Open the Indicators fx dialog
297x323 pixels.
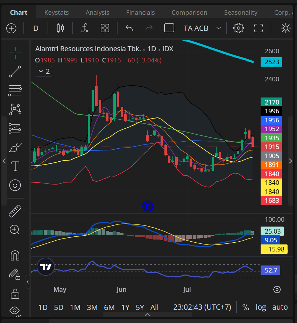pos(84,28)
